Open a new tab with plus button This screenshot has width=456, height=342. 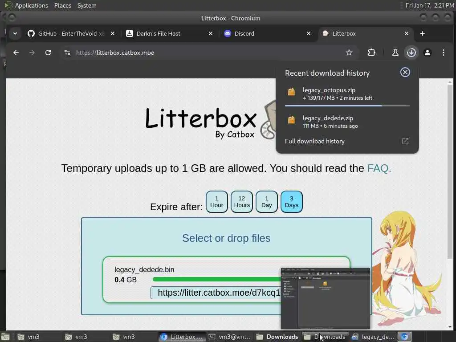click(x=423, y=33)
